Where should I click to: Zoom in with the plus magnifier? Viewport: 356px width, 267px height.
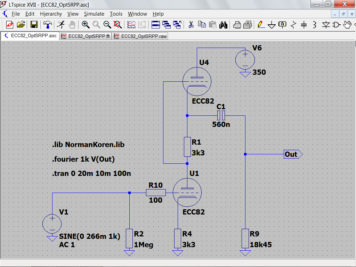point(86,25)
